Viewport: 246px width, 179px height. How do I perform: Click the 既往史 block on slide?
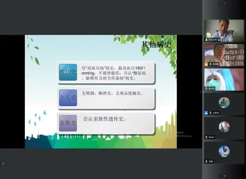pos(68,72)
